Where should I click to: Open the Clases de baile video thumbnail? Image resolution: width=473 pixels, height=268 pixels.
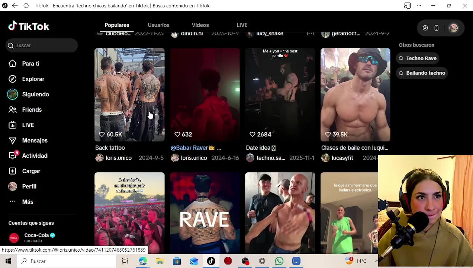355,95
